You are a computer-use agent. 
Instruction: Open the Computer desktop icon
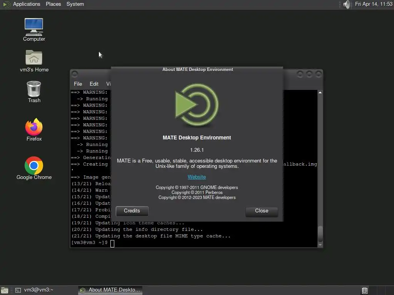pyautogui.click(x=34, y=30)
